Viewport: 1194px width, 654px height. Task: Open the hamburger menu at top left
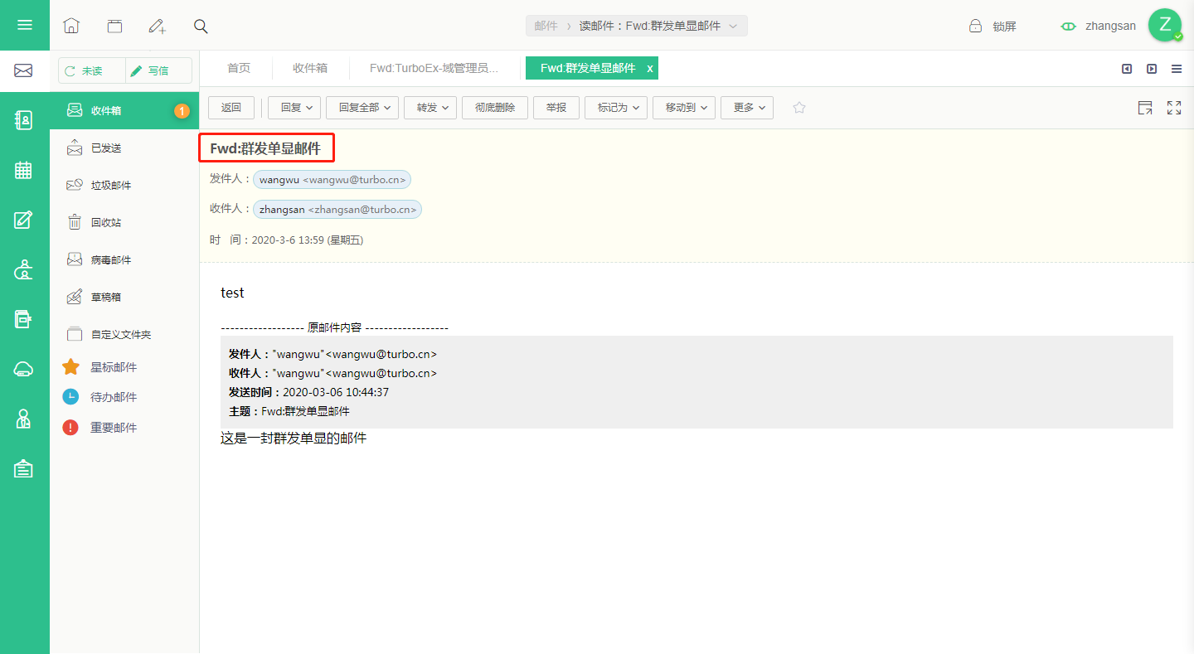pyautogui.click(x=25, y=25)
